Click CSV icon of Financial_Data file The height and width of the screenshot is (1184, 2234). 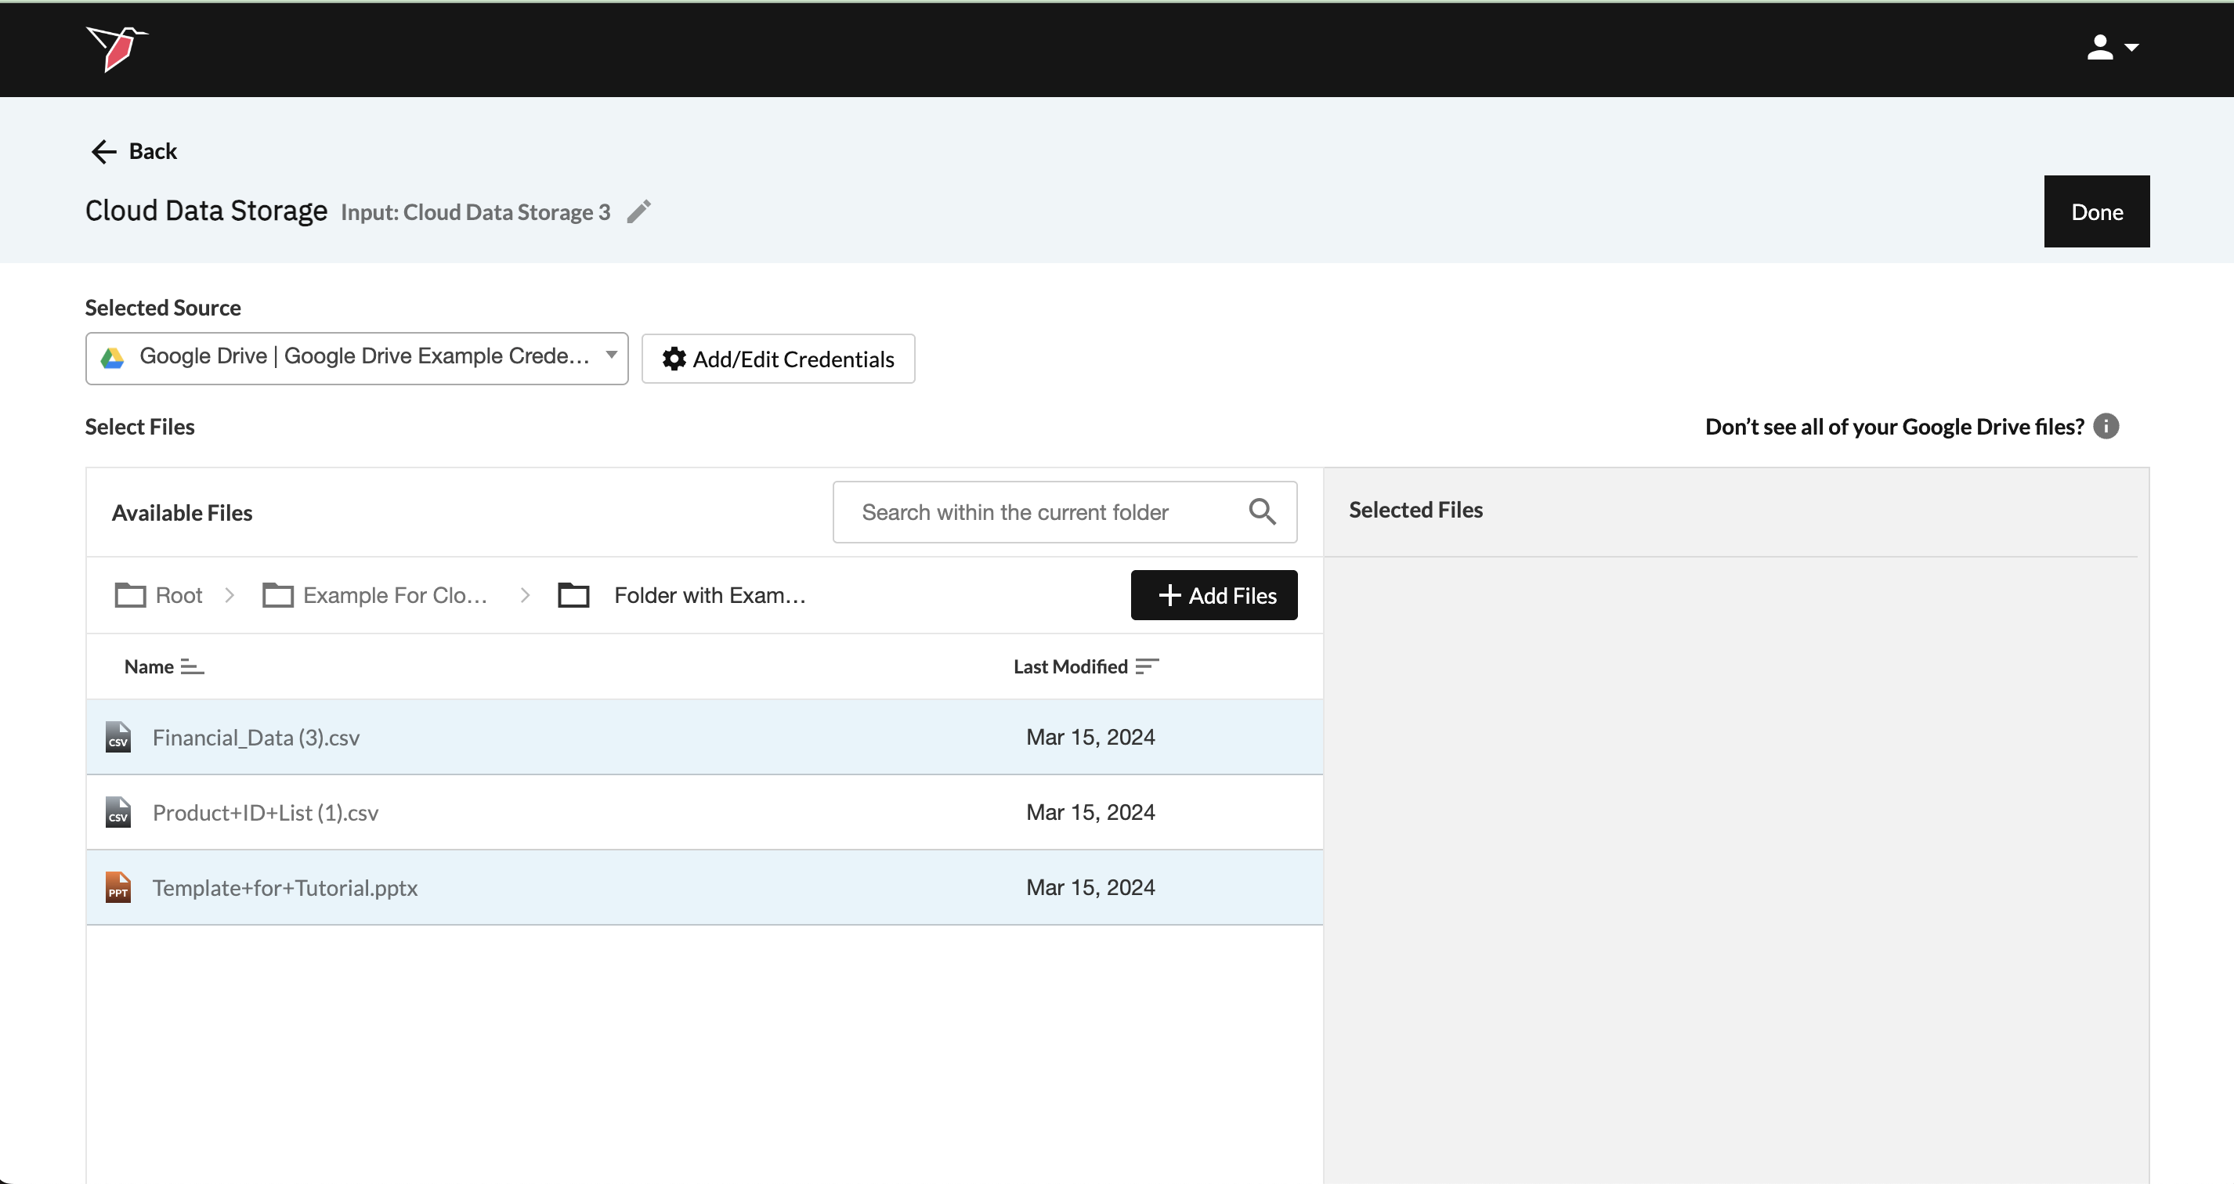pos(118,738)
